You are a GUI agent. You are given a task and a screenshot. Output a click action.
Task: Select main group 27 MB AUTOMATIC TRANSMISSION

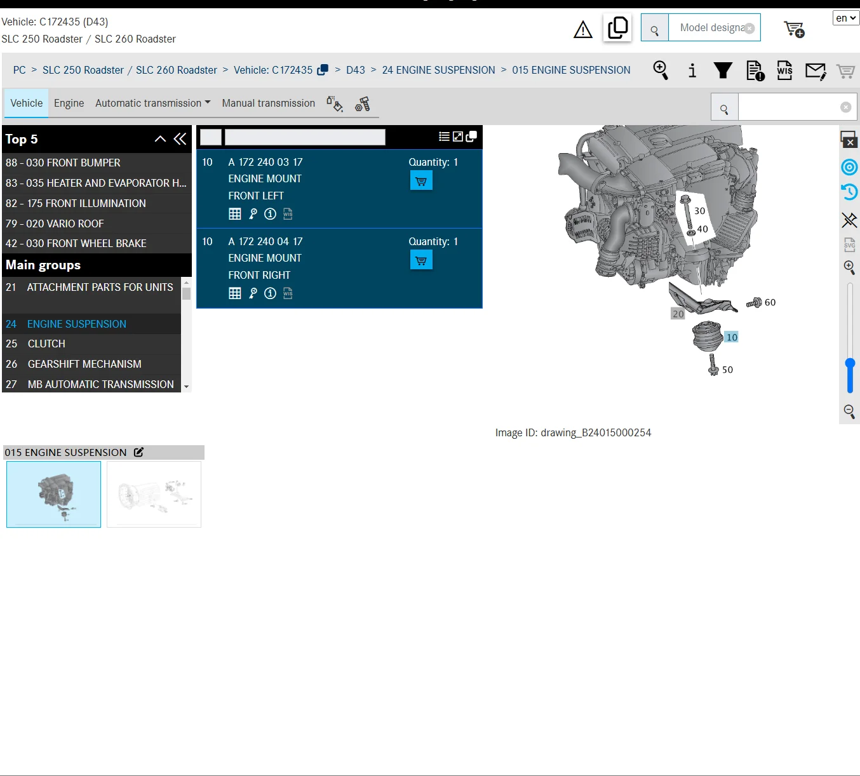(91, 384)
